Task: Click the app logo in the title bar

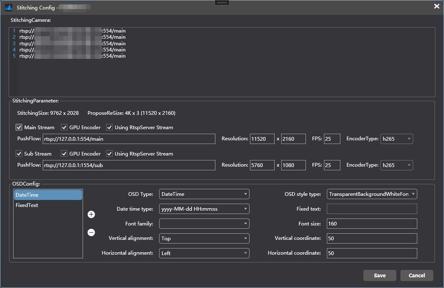Action: 9,7
